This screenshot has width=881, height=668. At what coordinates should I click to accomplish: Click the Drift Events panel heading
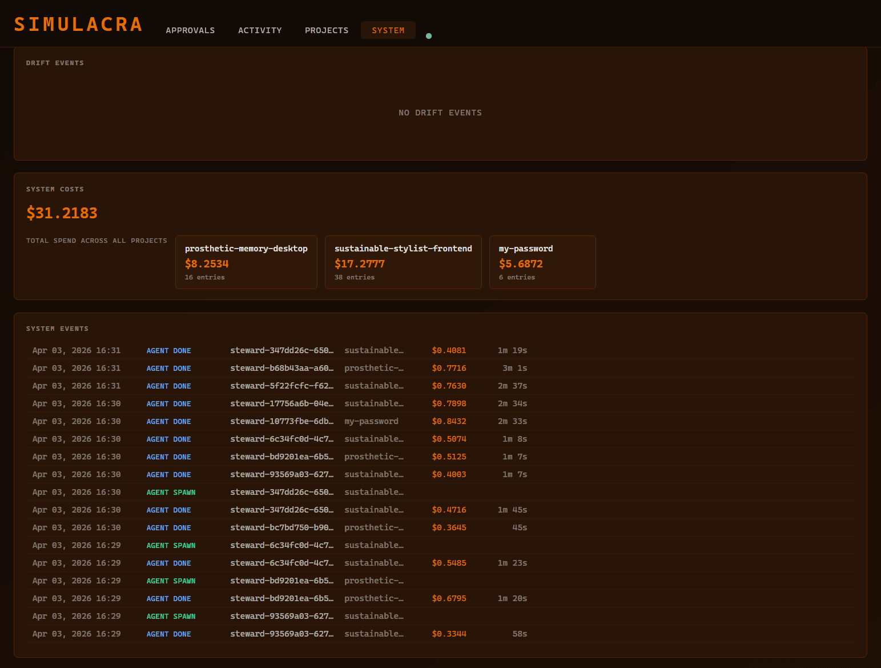click(55, 63)
